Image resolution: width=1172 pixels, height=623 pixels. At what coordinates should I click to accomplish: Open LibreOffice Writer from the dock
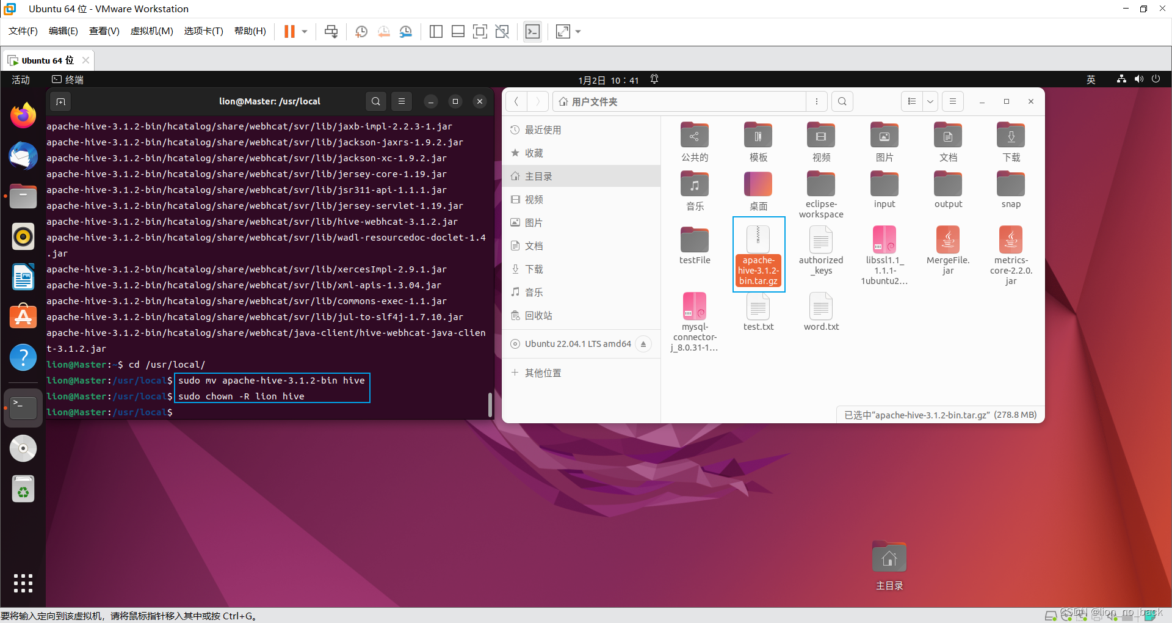coord(23,277)
